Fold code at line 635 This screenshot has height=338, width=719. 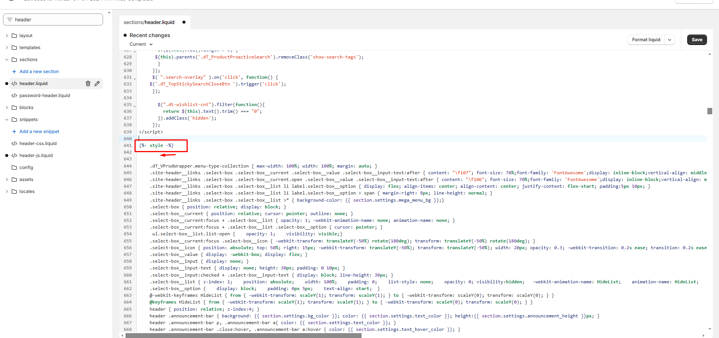pyautogui.click(x=135, y=106)
